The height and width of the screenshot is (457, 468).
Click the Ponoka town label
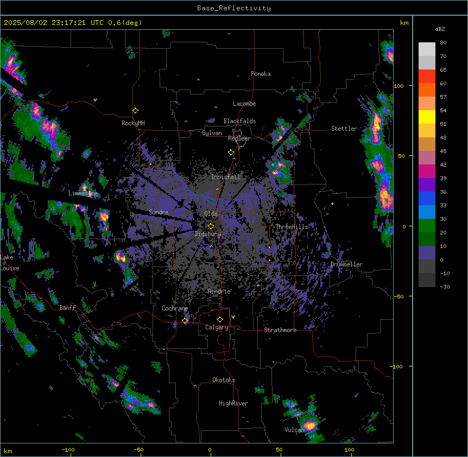[261, 74]
